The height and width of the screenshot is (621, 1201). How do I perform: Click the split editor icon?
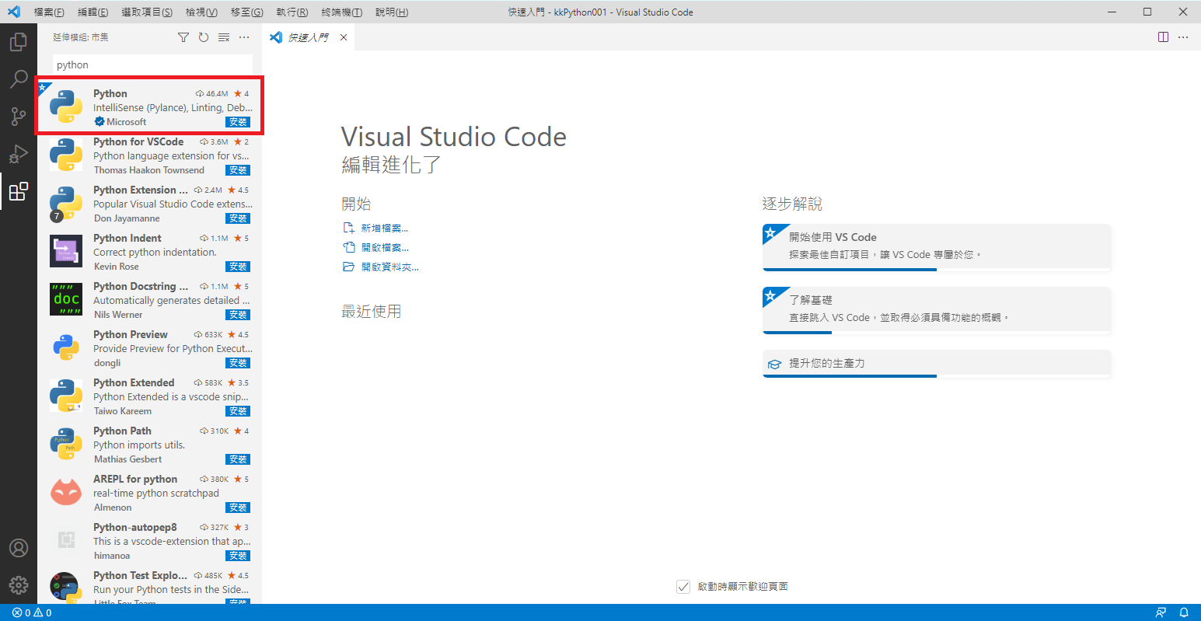pyautogui.click(x=1163, y=37)
